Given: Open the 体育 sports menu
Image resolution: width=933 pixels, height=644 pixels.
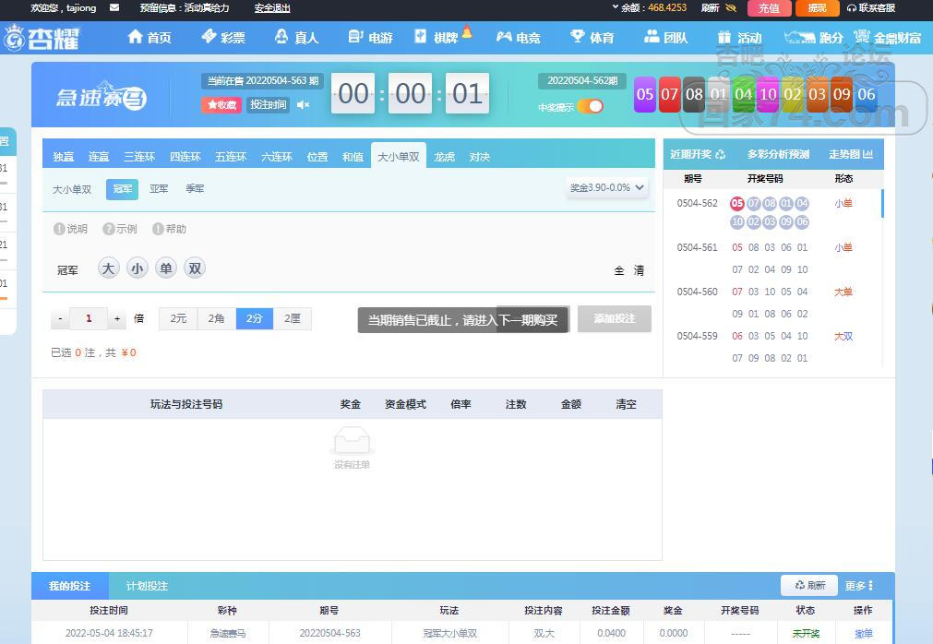Looking at the screenshot, I should (x=592, y=38).
